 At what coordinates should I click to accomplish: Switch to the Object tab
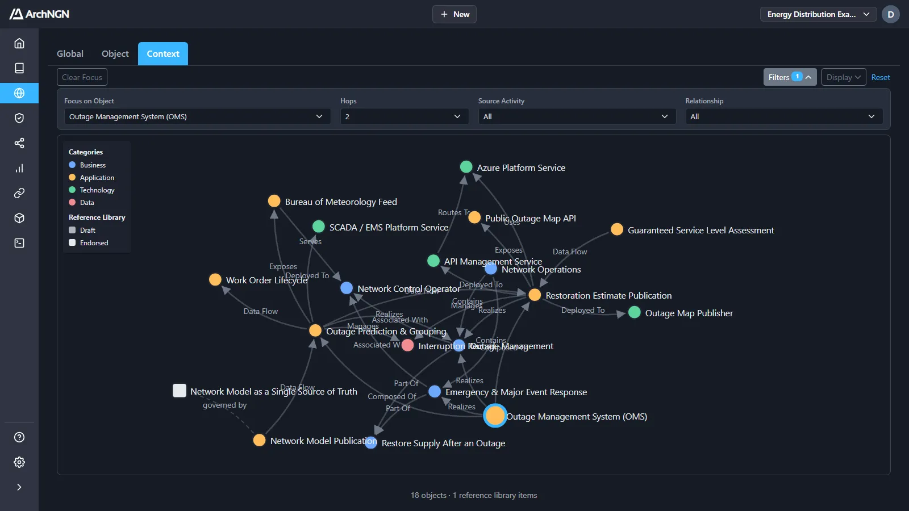[115, 53]
